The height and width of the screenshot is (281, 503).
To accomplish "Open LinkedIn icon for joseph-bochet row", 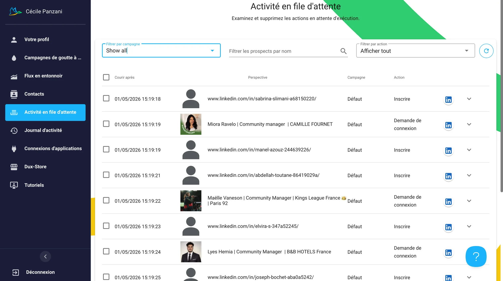I will (x=448, y=278).
